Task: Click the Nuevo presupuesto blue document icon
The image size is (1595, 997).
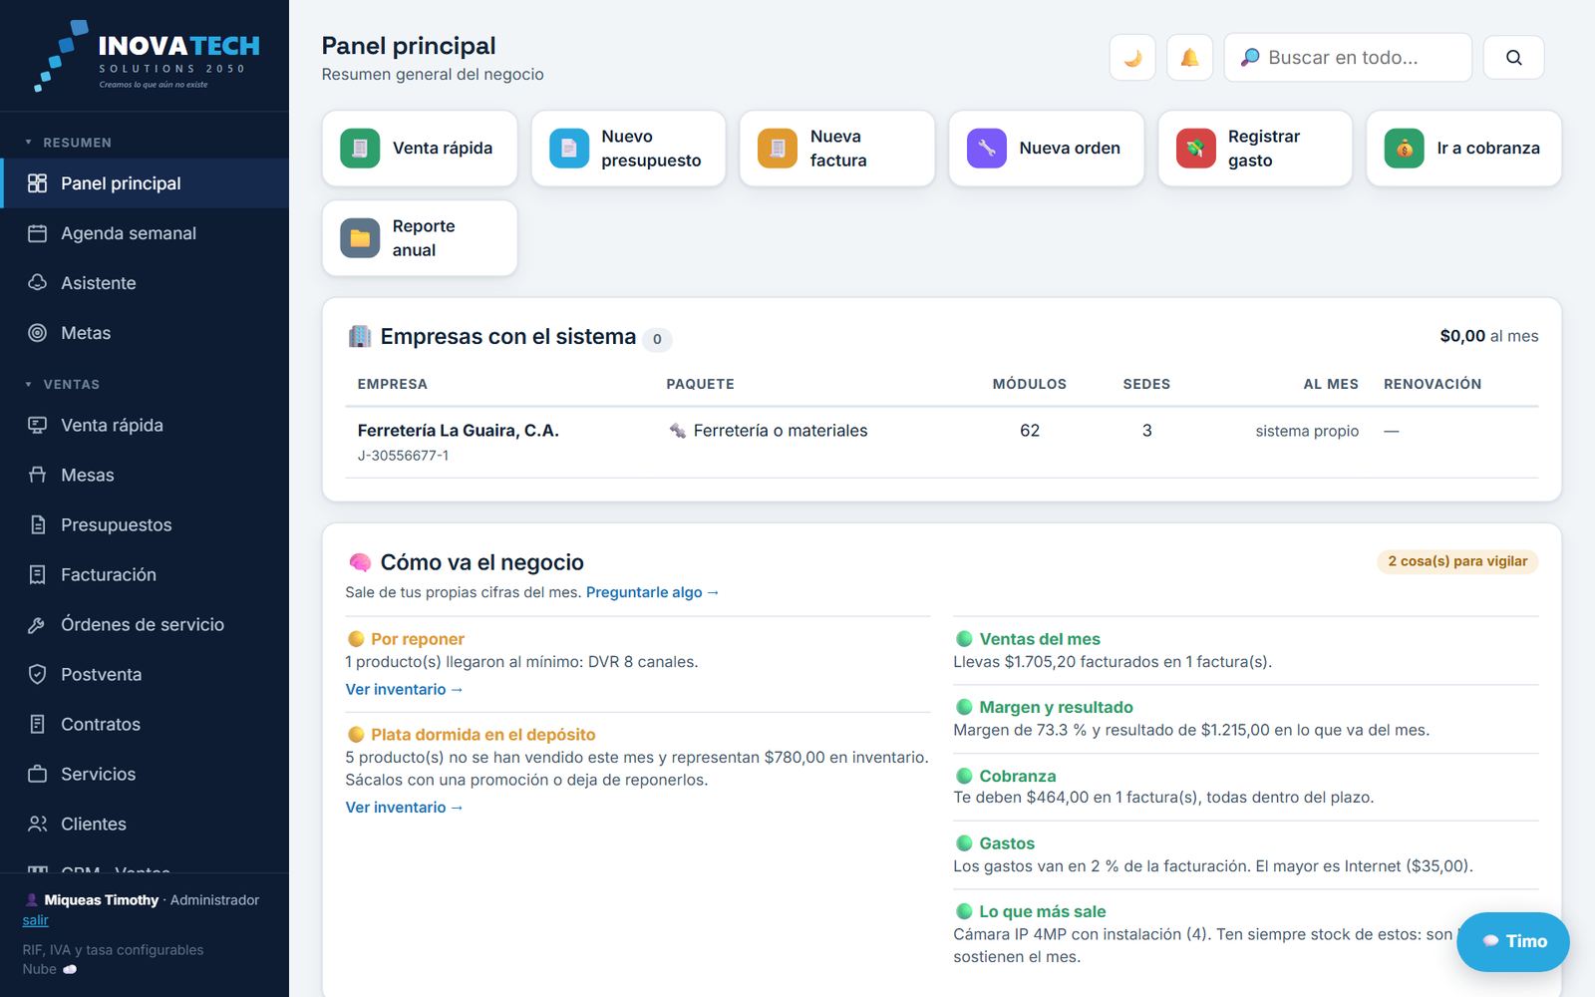Action: 569,149
